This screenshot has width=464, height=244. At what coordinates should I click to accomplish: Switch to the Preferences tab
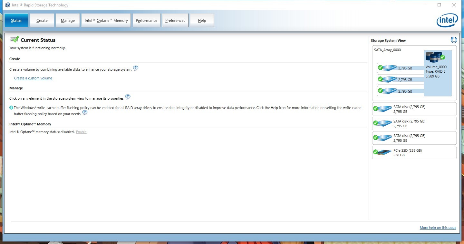(175, 21)
